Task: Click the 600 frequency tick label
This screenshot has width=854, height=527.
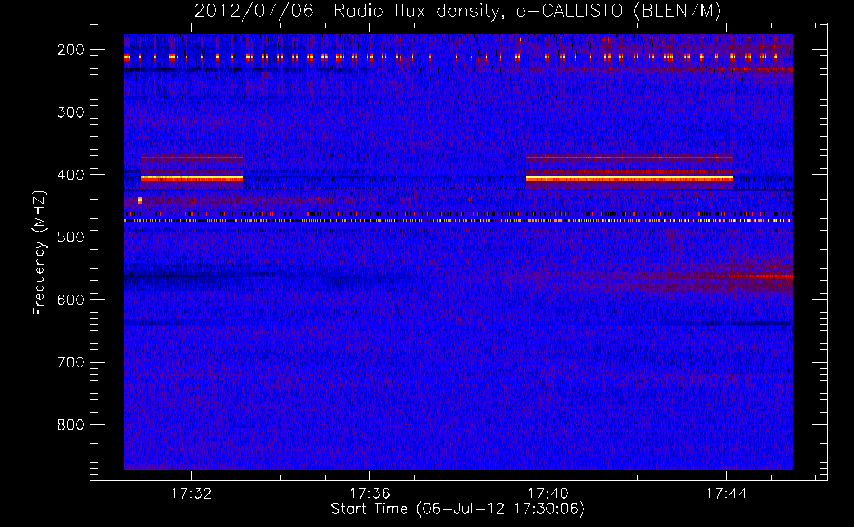Action: (x=71, y=300)
